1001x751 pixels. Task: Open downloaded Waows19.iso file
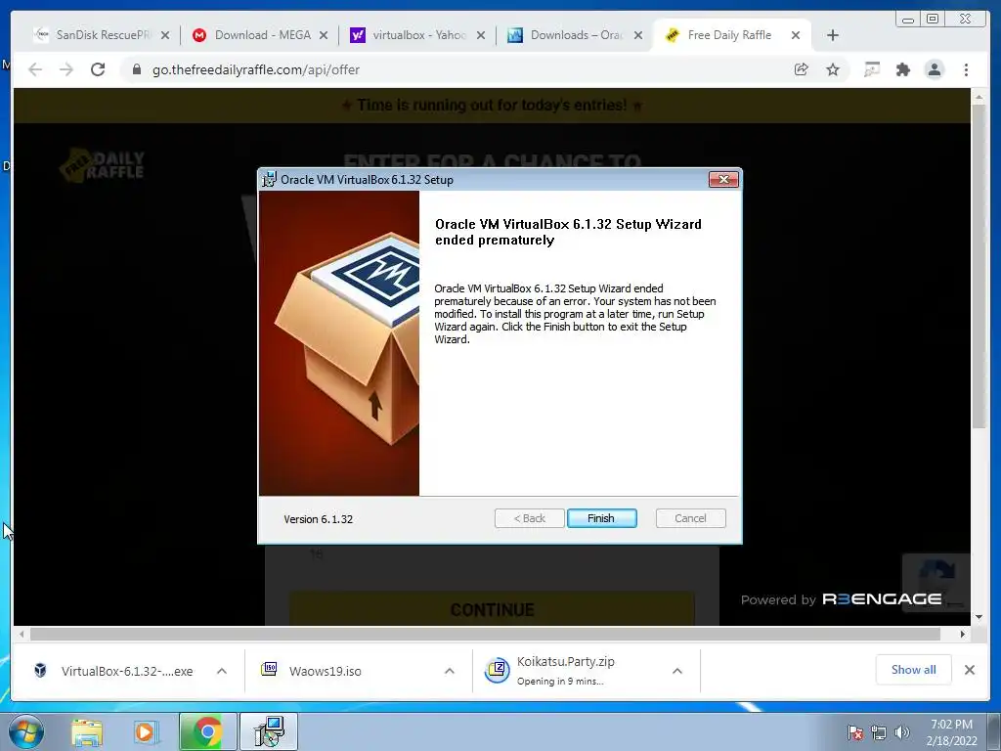312,671
